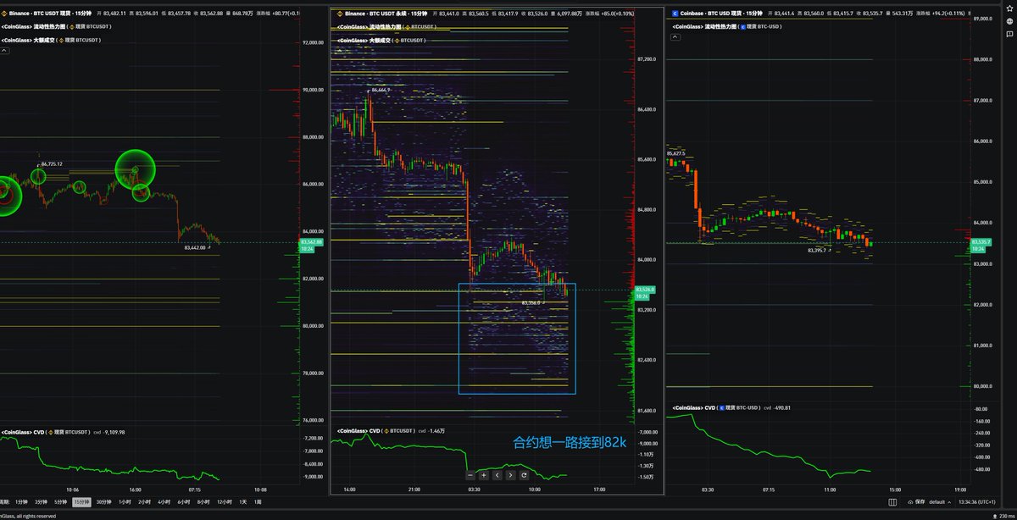Open the 大额成交 indicator in middle chart
Viewport: 1017px width, 520px height.
tap(381, 40)
